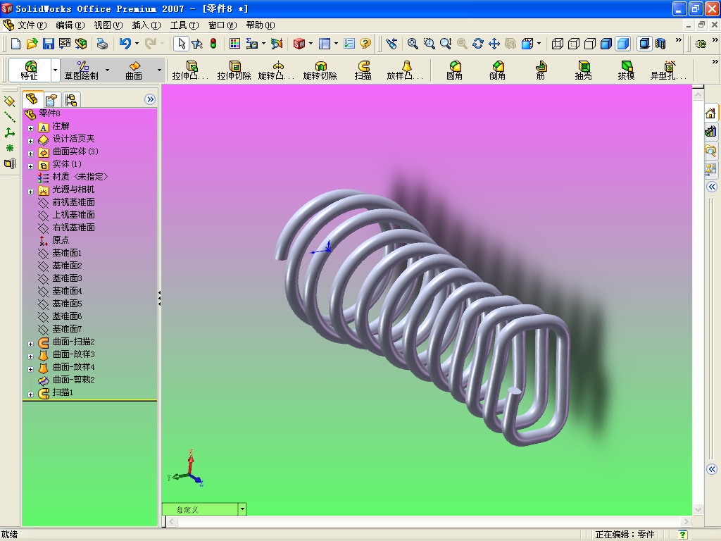Screen dimensions: 721x541
Task: Click the Loft (放样凸) tool
Action: point(405,70)
